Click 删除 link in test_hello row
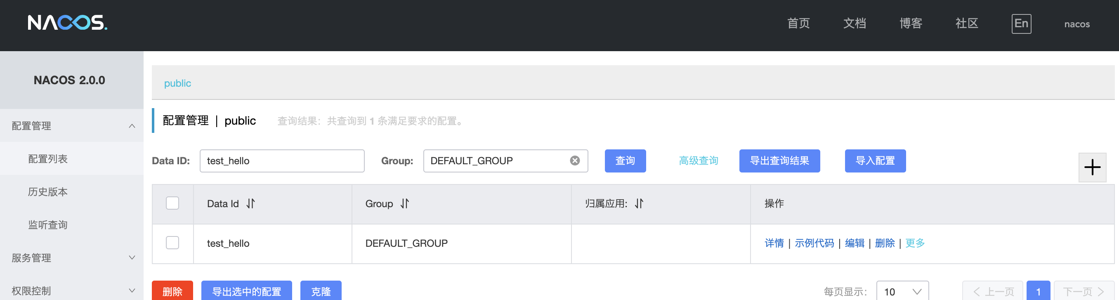The height and width of the screenshot is (300, 1119). pos(885,243)
